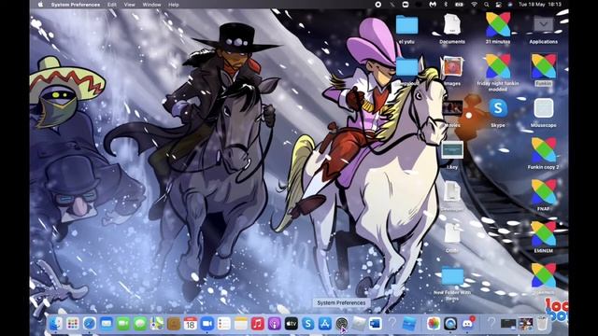
Task: Select the 'Funkin copy 2' desktop icon
Action: 544,150
